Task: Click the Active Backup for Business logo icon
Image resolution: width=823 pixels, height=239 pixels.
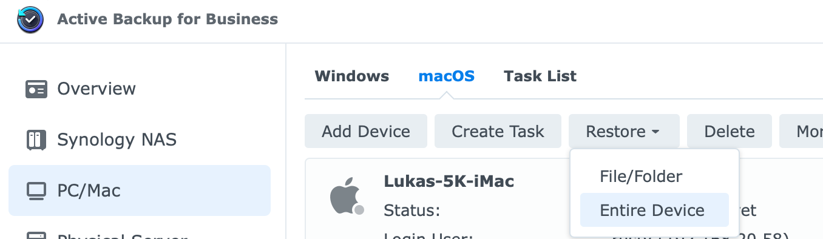Action: pyautogui.click(x=30, y=19)
